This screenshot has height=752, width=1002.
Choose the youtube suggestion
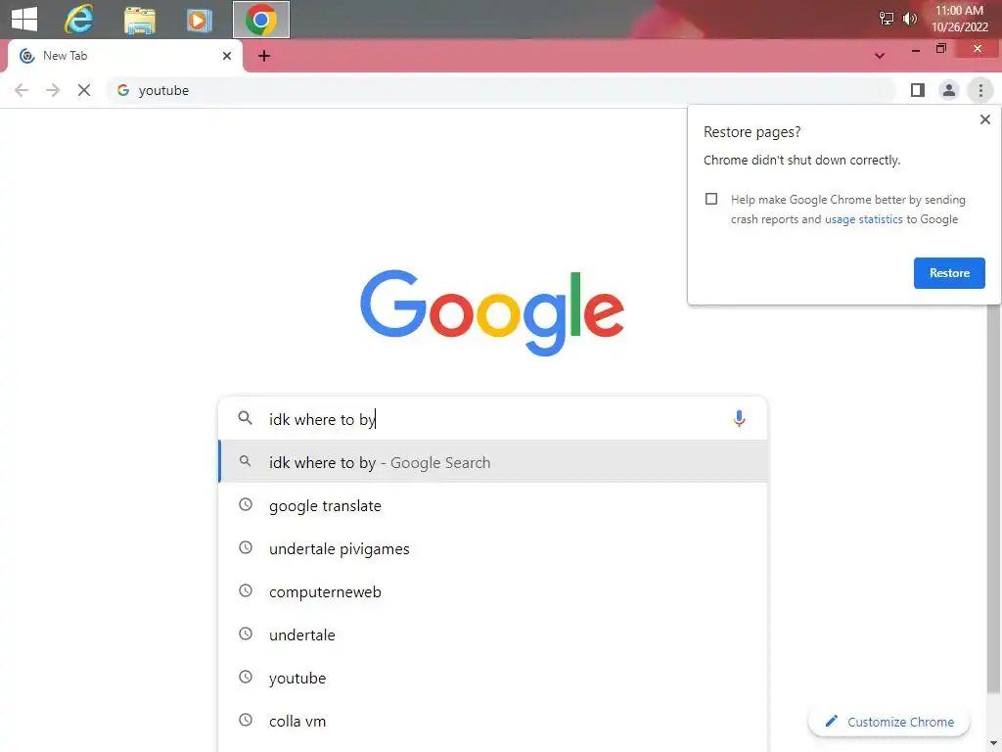pyautogui.click(x=492, y=678)
